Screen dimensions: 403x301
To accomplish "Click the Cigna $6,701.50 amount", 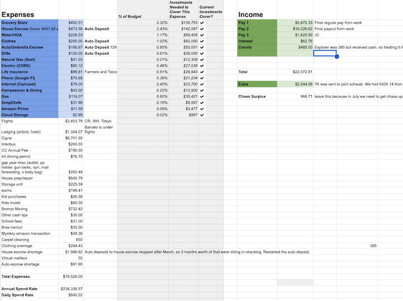I will pos(71,138).
